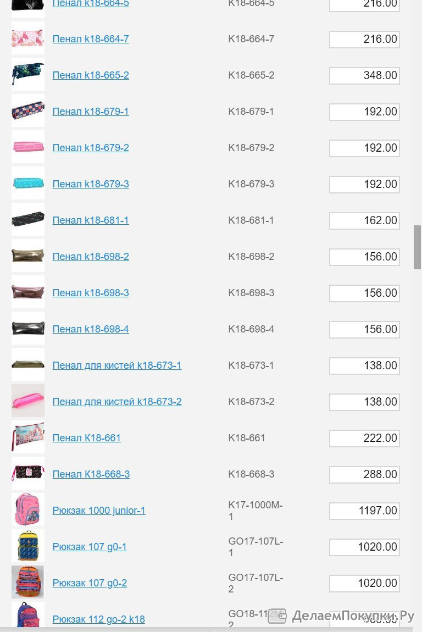Click the yellow-blue Рюкзак 107 g0-1 thumbnail
Image resolution: width=422 pixels, height=632 pixels.
[28, 546]
